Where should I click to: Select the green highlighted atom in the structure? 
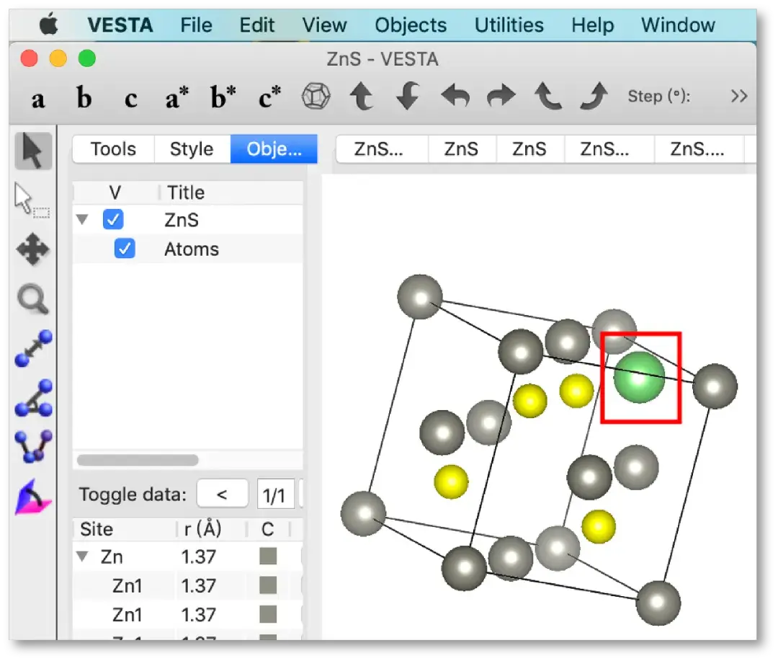639,378
